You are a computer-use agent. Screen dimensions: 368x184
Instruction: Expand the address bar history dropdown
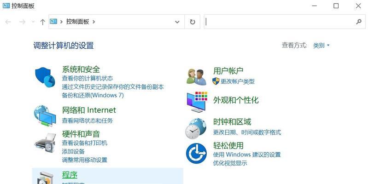click(x=177, y=22)
